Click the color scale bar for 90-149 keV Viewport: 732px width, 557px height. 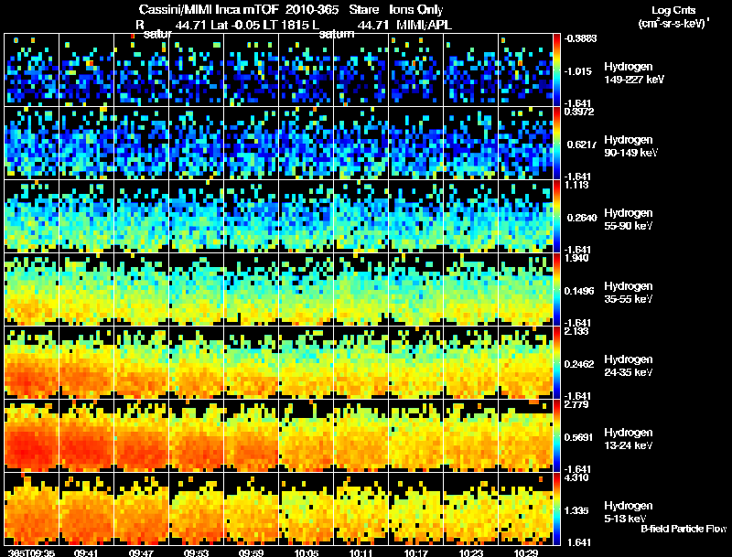pos(556,143)
